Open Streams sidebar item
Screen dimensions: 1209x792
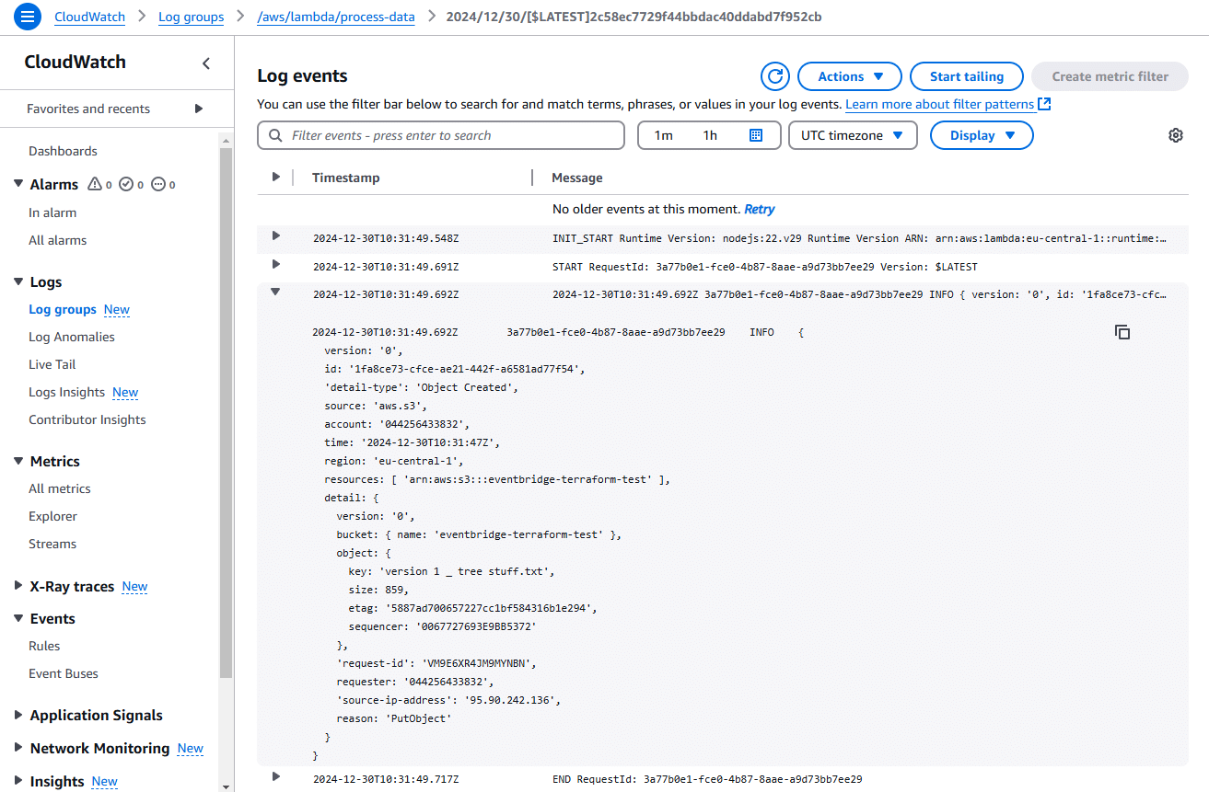pyautogui.click(x=52, y=544)
